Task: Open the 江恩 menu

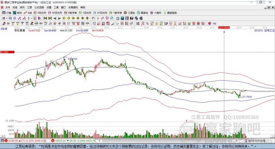Action: tap(30, 7)
